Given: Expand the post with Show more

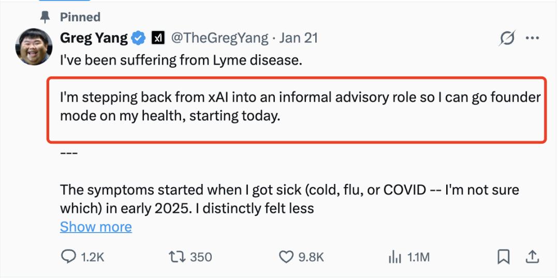Looking at the screenshot, I should [96, 227].
